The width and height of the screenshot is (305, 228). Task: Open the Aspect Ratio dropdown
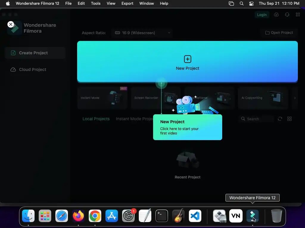[142, 33]
